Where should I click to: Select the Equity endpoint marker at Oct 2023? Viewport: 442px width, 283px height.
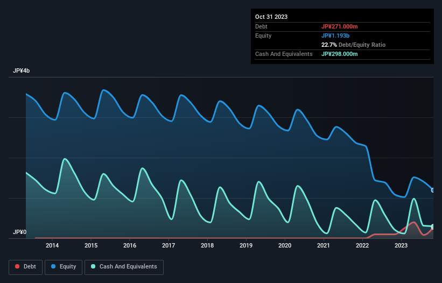coord(433,190)
